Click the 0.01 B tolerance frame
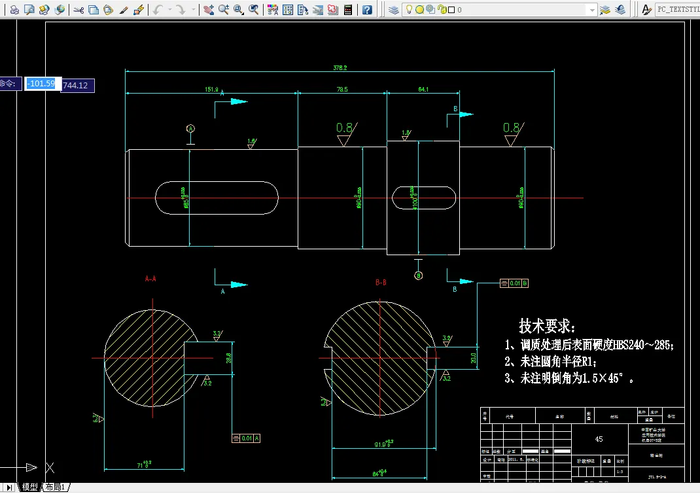The height and width of the screenshot is (494, 700). click(514, 283)
